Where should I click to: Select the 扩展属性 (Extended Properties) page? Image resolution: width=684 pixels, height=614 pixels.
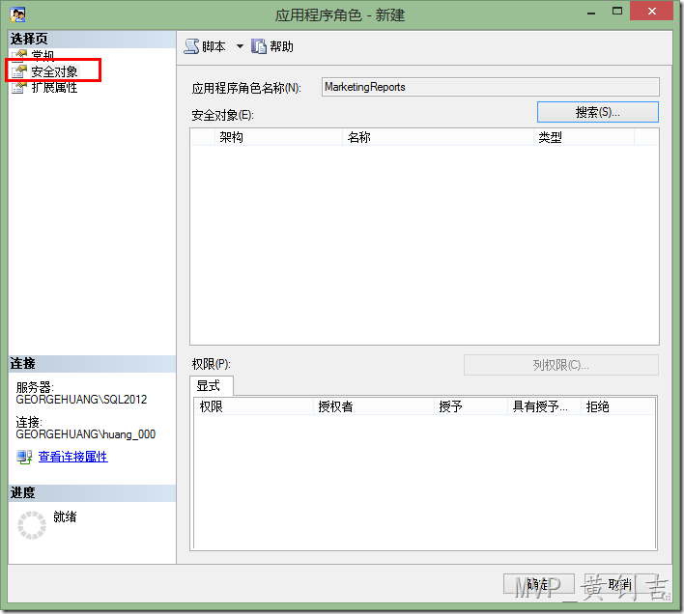tap(54, 88)
